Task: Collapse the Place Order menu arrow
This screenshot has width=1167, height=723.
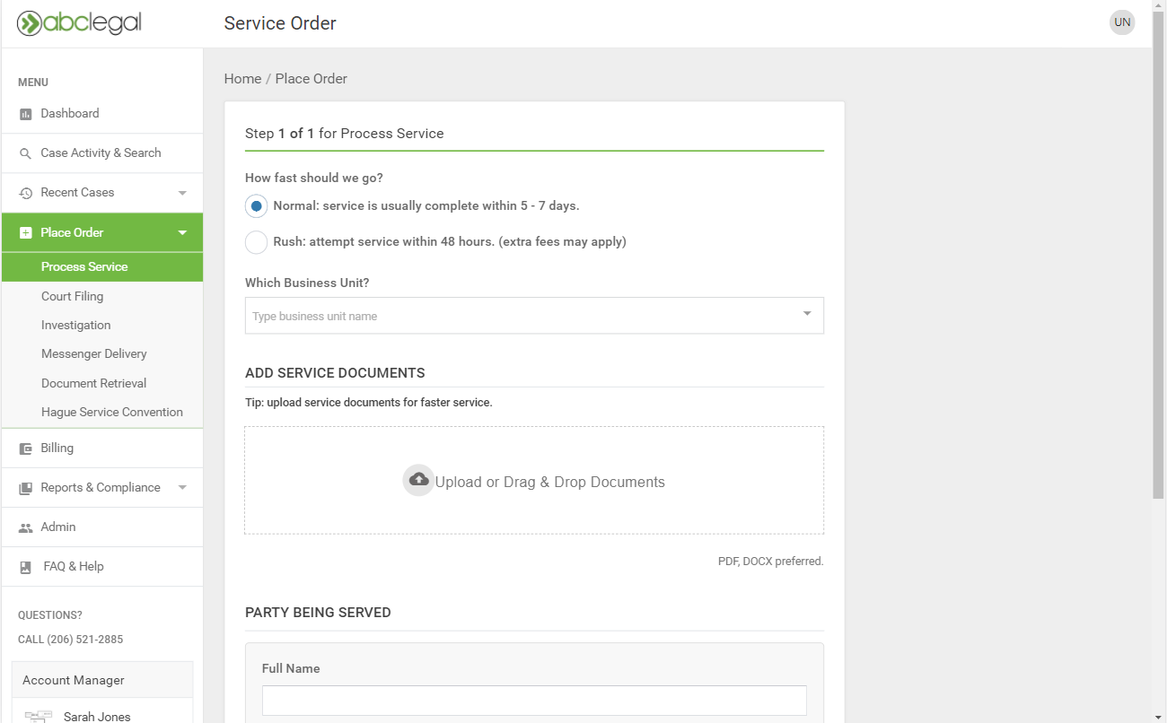Action: (x=182, y=233)
